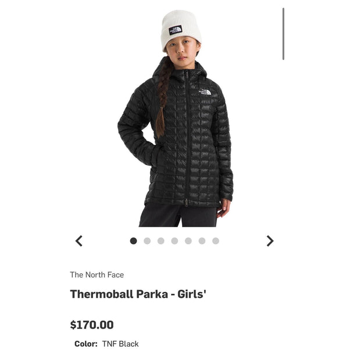Show the fifth carousel image dot
Viewport: 349px width, 349px height.
188,241
